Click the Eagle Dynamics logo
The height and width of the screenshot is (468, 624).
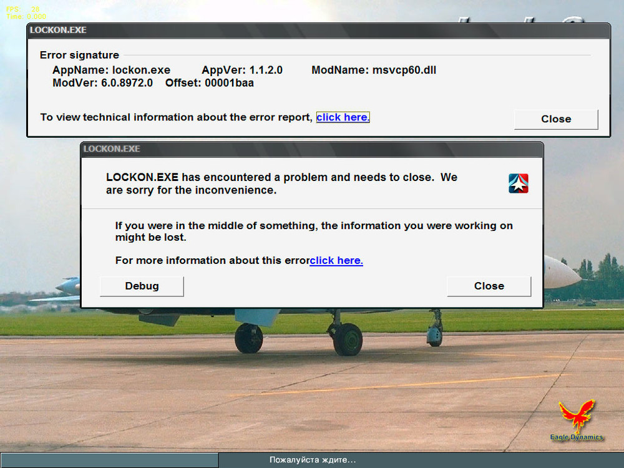(x=577, y=420)
